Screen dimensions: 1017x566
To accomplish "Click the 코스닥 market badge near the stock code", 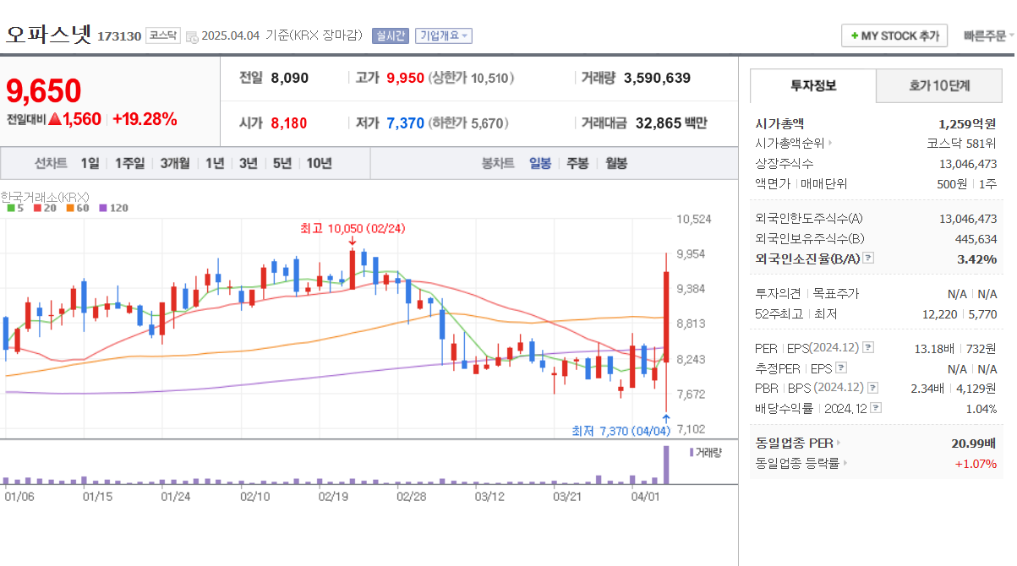I will [x=162, y=35].
